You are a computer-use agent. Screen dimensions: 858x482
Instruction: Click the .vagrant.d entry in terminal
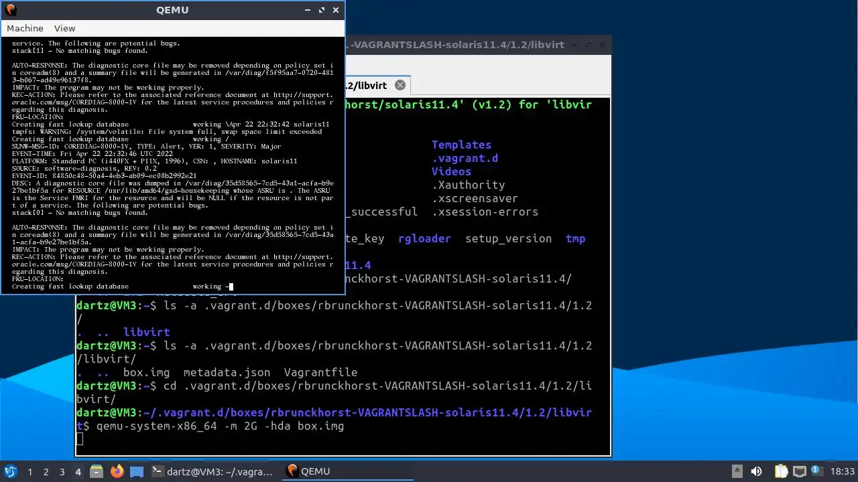click(465, 158)
